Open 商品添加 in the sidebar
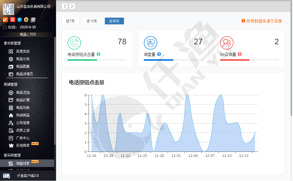 [22, 92]
